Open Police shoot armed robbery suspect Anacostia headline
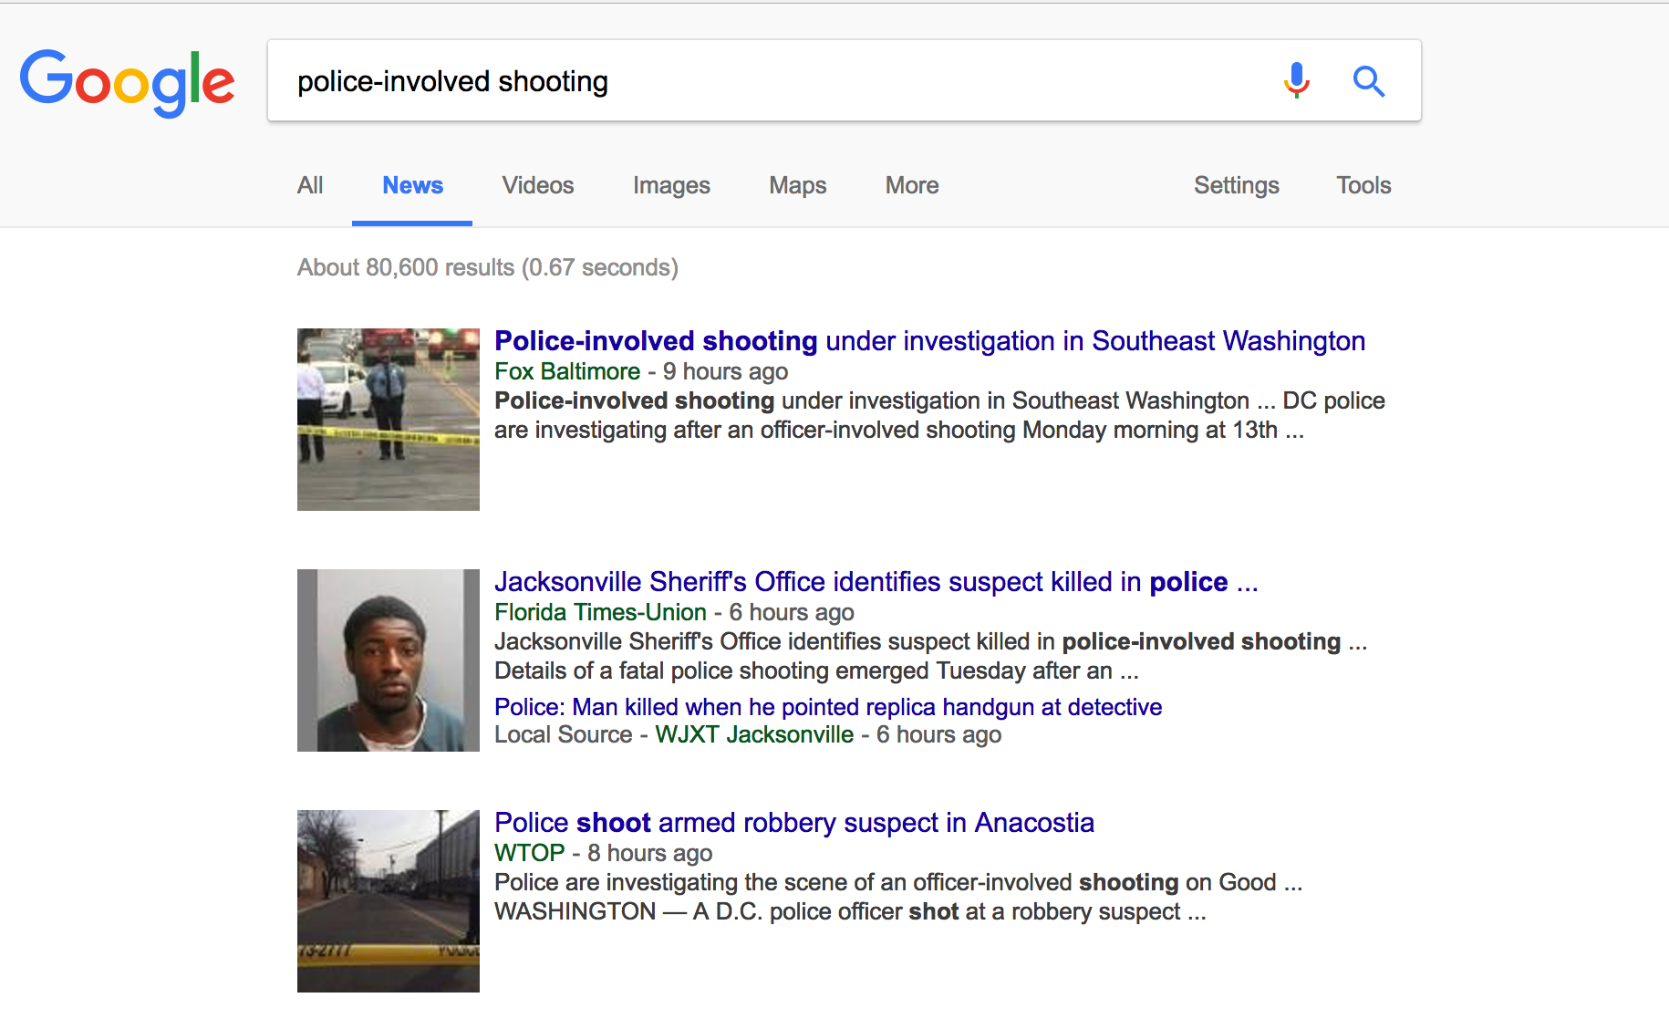This screenshot has width=1669, height=1029. pos(794,822)
